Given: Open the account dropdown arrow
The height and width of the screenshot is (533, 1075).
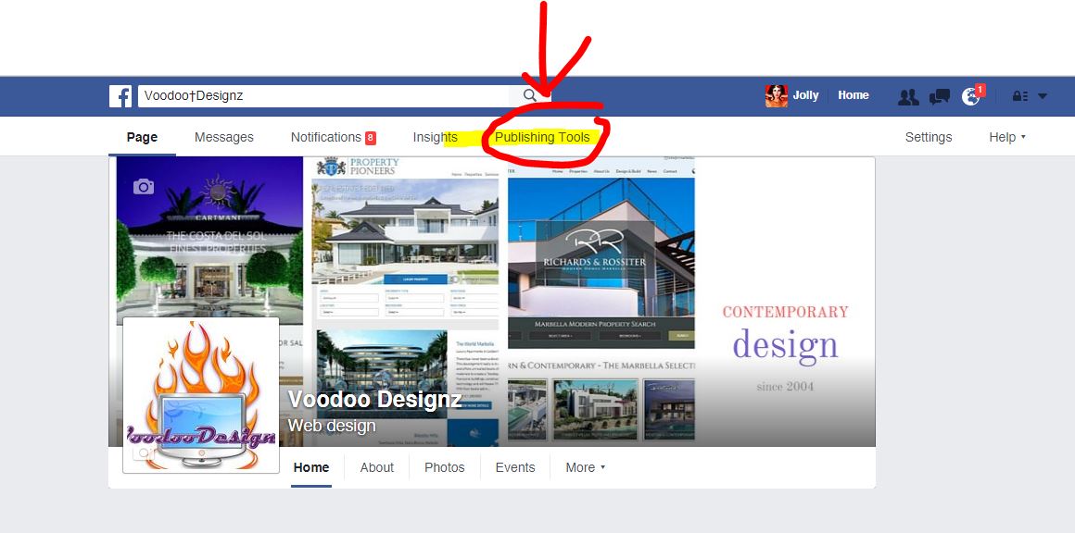Looking at the screenshot, I should [x=1042, y=96].
